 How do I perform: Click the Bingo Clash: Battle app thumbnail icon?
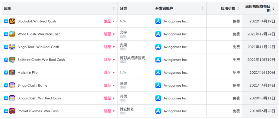(12, 85)
